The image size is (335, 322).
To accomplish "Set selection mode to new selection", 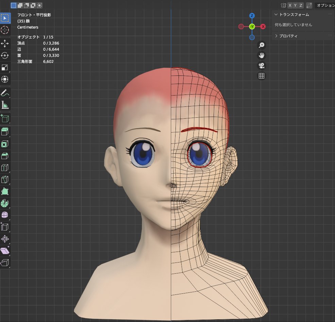I will 14,5.
